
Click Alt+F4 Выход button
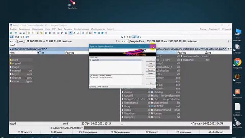point(216,132)
